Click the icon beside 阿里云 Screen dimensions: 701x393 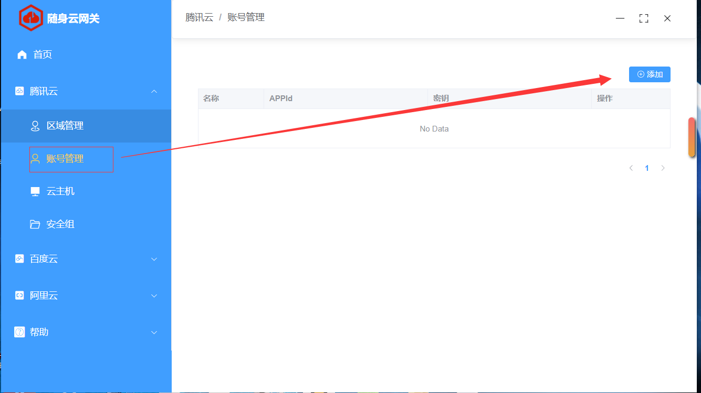point(19,296)
